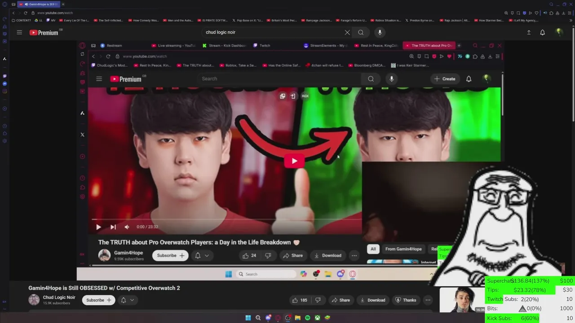Open the 'CONTENT?' bookmarks folder
This screenshot has width=575, height=323.
pyautogui.click(x=22, y=20)
